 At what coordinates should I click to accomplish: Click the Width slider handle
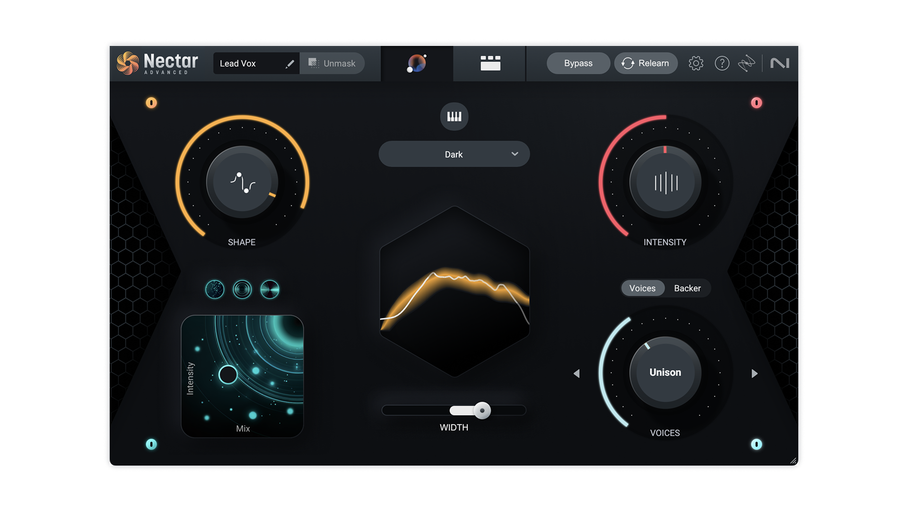(x=482, y=410)
